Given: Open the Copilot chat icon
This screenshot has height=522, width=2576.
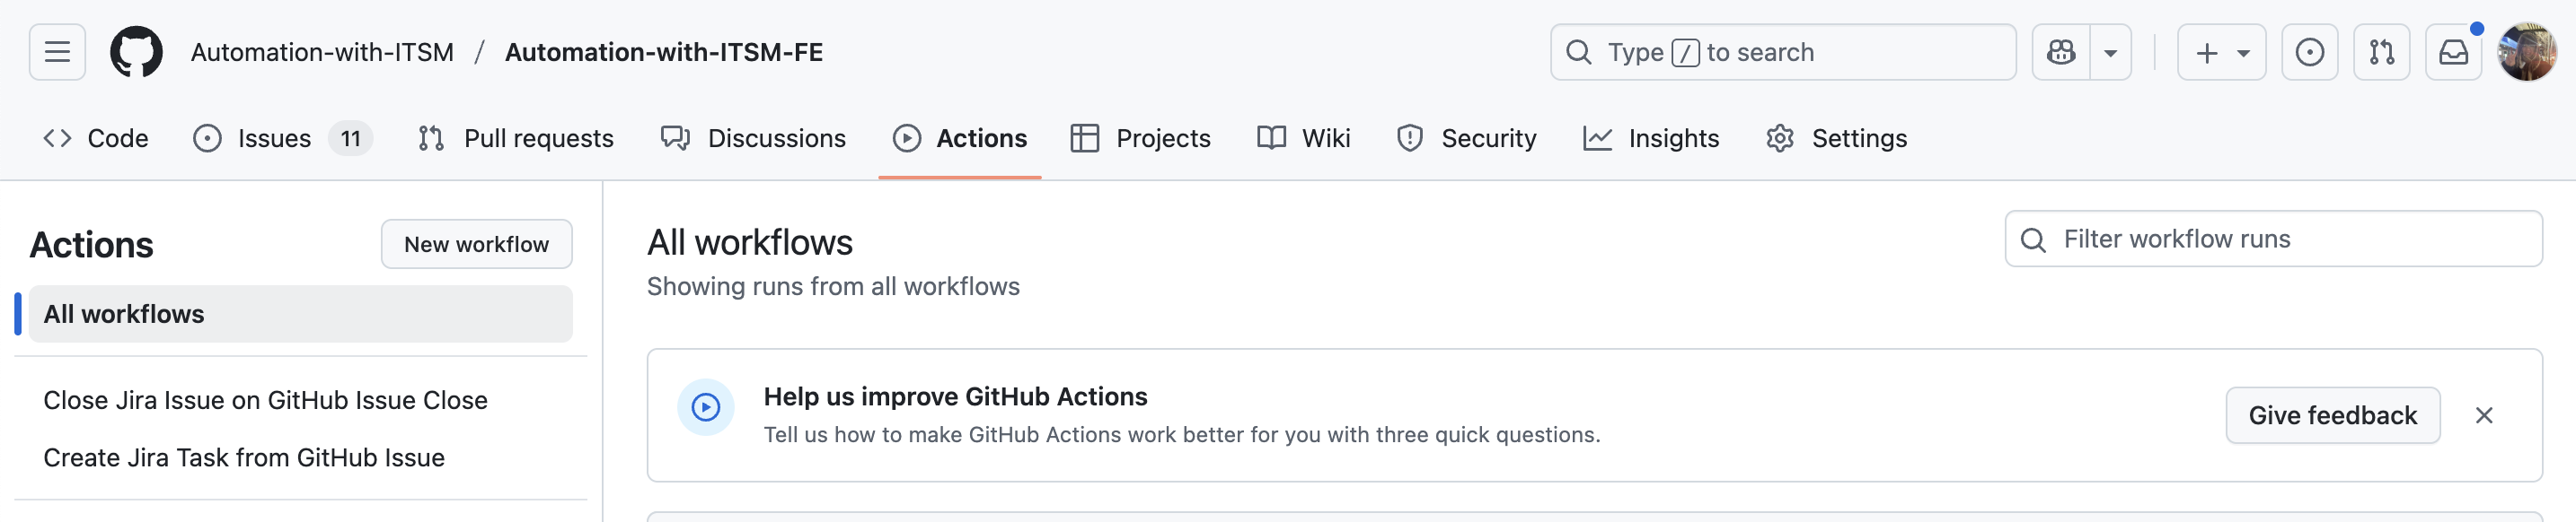Looking at the screenshot, I should tap(2061, 52).
